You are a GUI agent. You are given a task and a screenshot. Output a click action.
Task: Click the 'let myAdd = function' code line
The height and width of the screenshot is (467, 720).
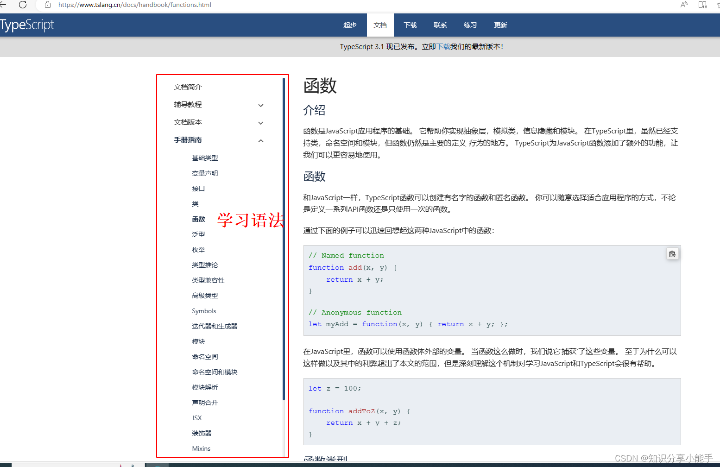(408, 324)
